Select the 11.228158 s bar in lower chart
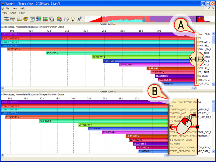Screen dimensions: 216x162 151,144
